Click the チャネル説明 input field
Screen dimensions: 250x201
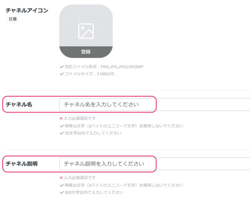pos(155,164)
